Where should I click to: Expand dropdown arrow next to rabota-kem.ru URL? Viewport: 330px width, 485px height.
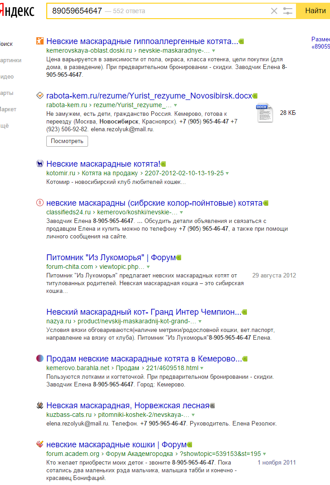coord(175,105)
